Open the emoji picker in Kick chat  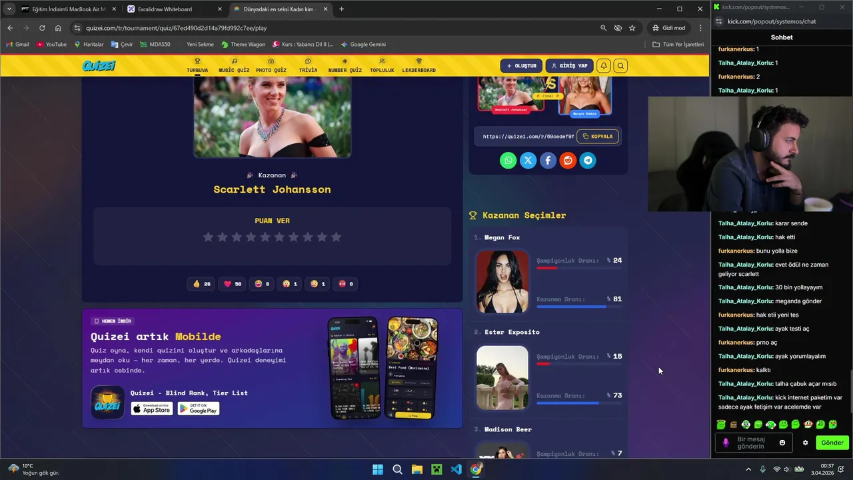pyautogui.click(x=782, y=443)
